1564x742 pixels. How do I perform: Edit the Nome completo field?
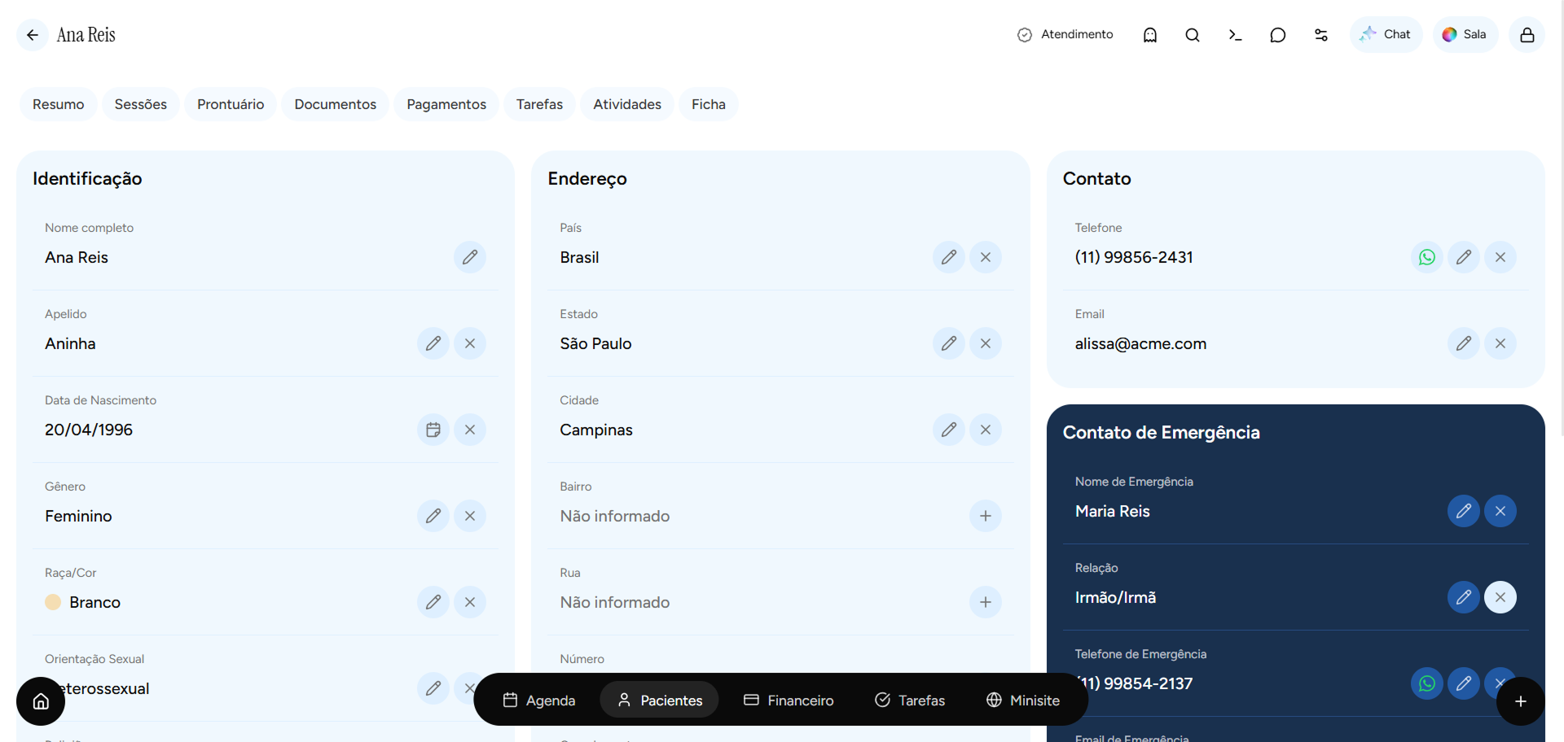pos(469,257)
